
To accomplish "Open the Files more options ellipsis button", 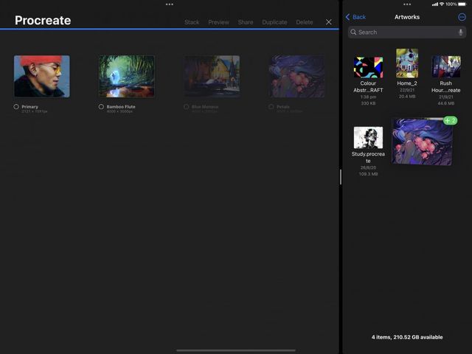I will click(462, 17).
